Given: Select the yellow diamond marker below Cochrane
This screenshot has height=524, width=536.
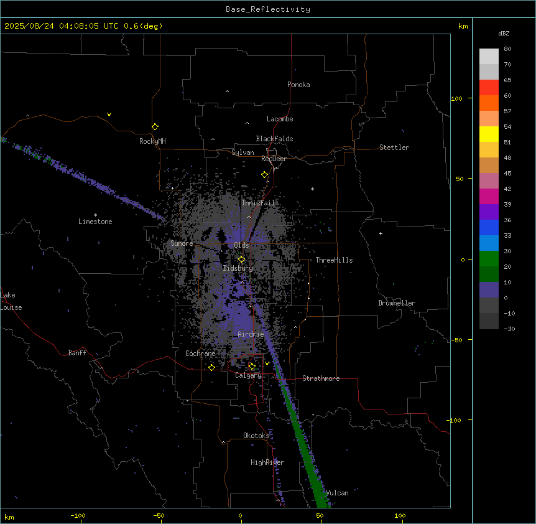Looking at the screenshot, I should (211, 367).
